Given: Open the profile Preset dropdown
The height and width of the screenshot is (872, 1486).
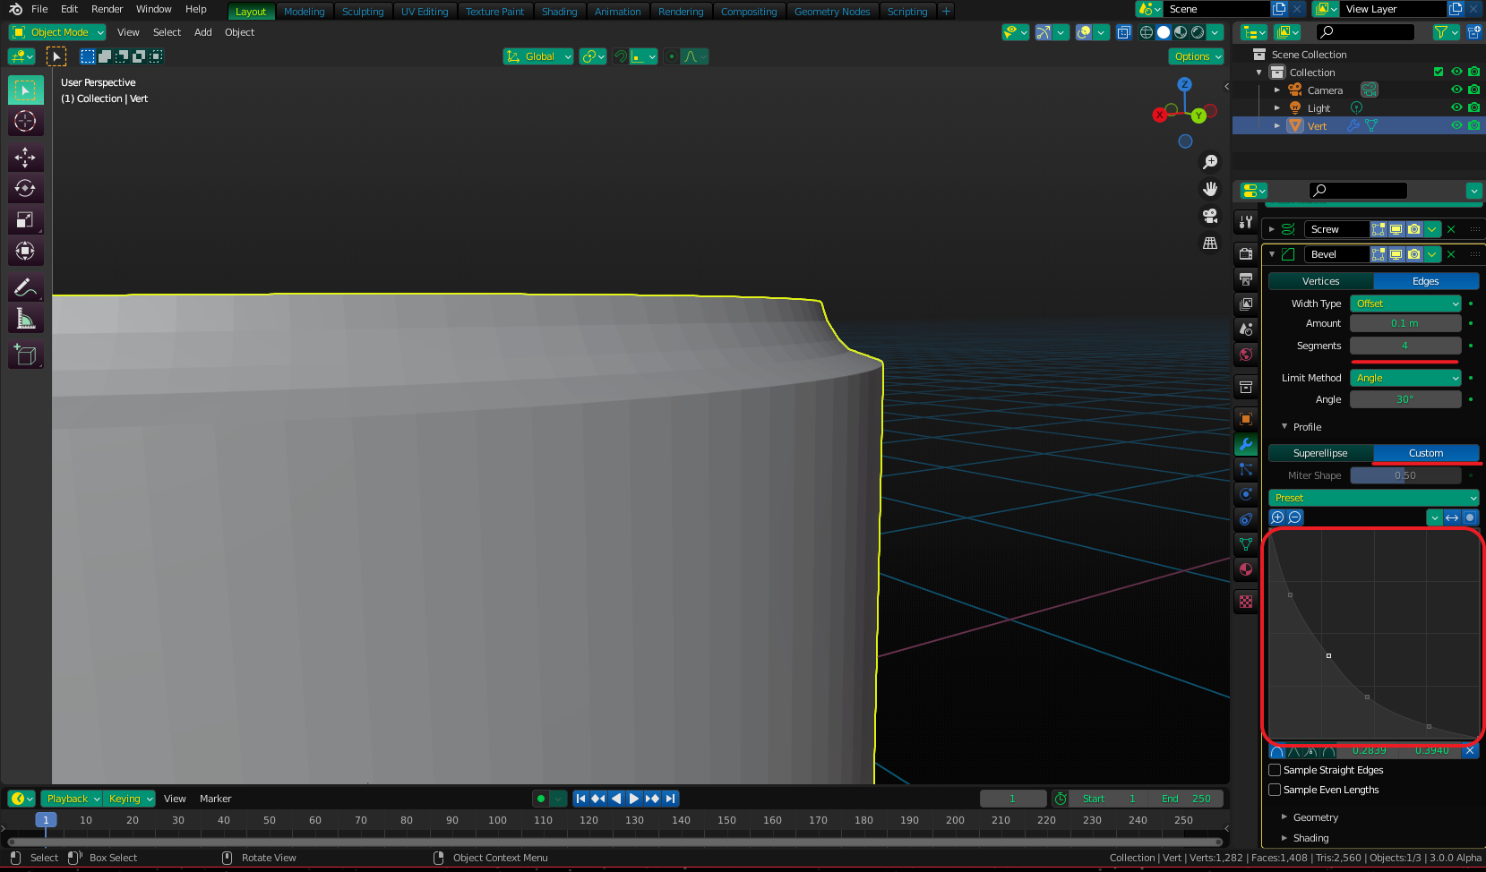Looking at the screenshot, I should tap(1373, 498).
